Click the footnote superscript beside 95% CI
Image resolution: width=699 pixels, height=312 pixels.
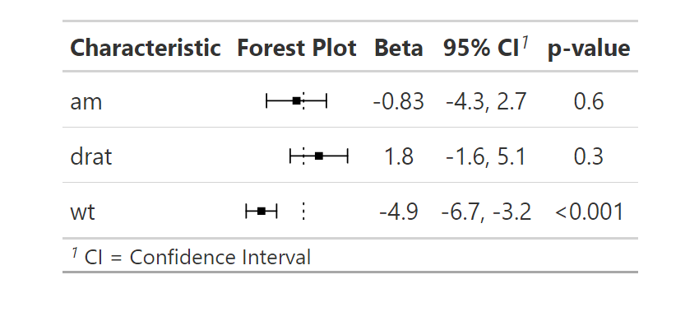[525, 43]
